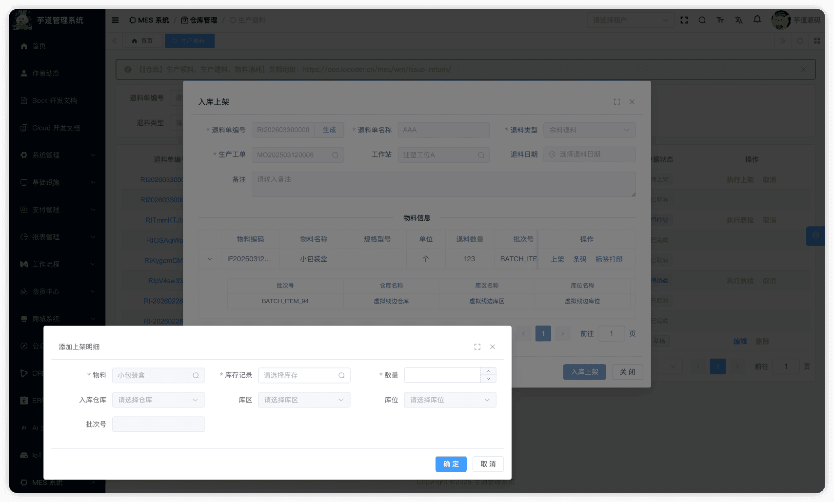
Task: Collapse the sidebar via hamburger icon
Action: click(x=115, y=20)
